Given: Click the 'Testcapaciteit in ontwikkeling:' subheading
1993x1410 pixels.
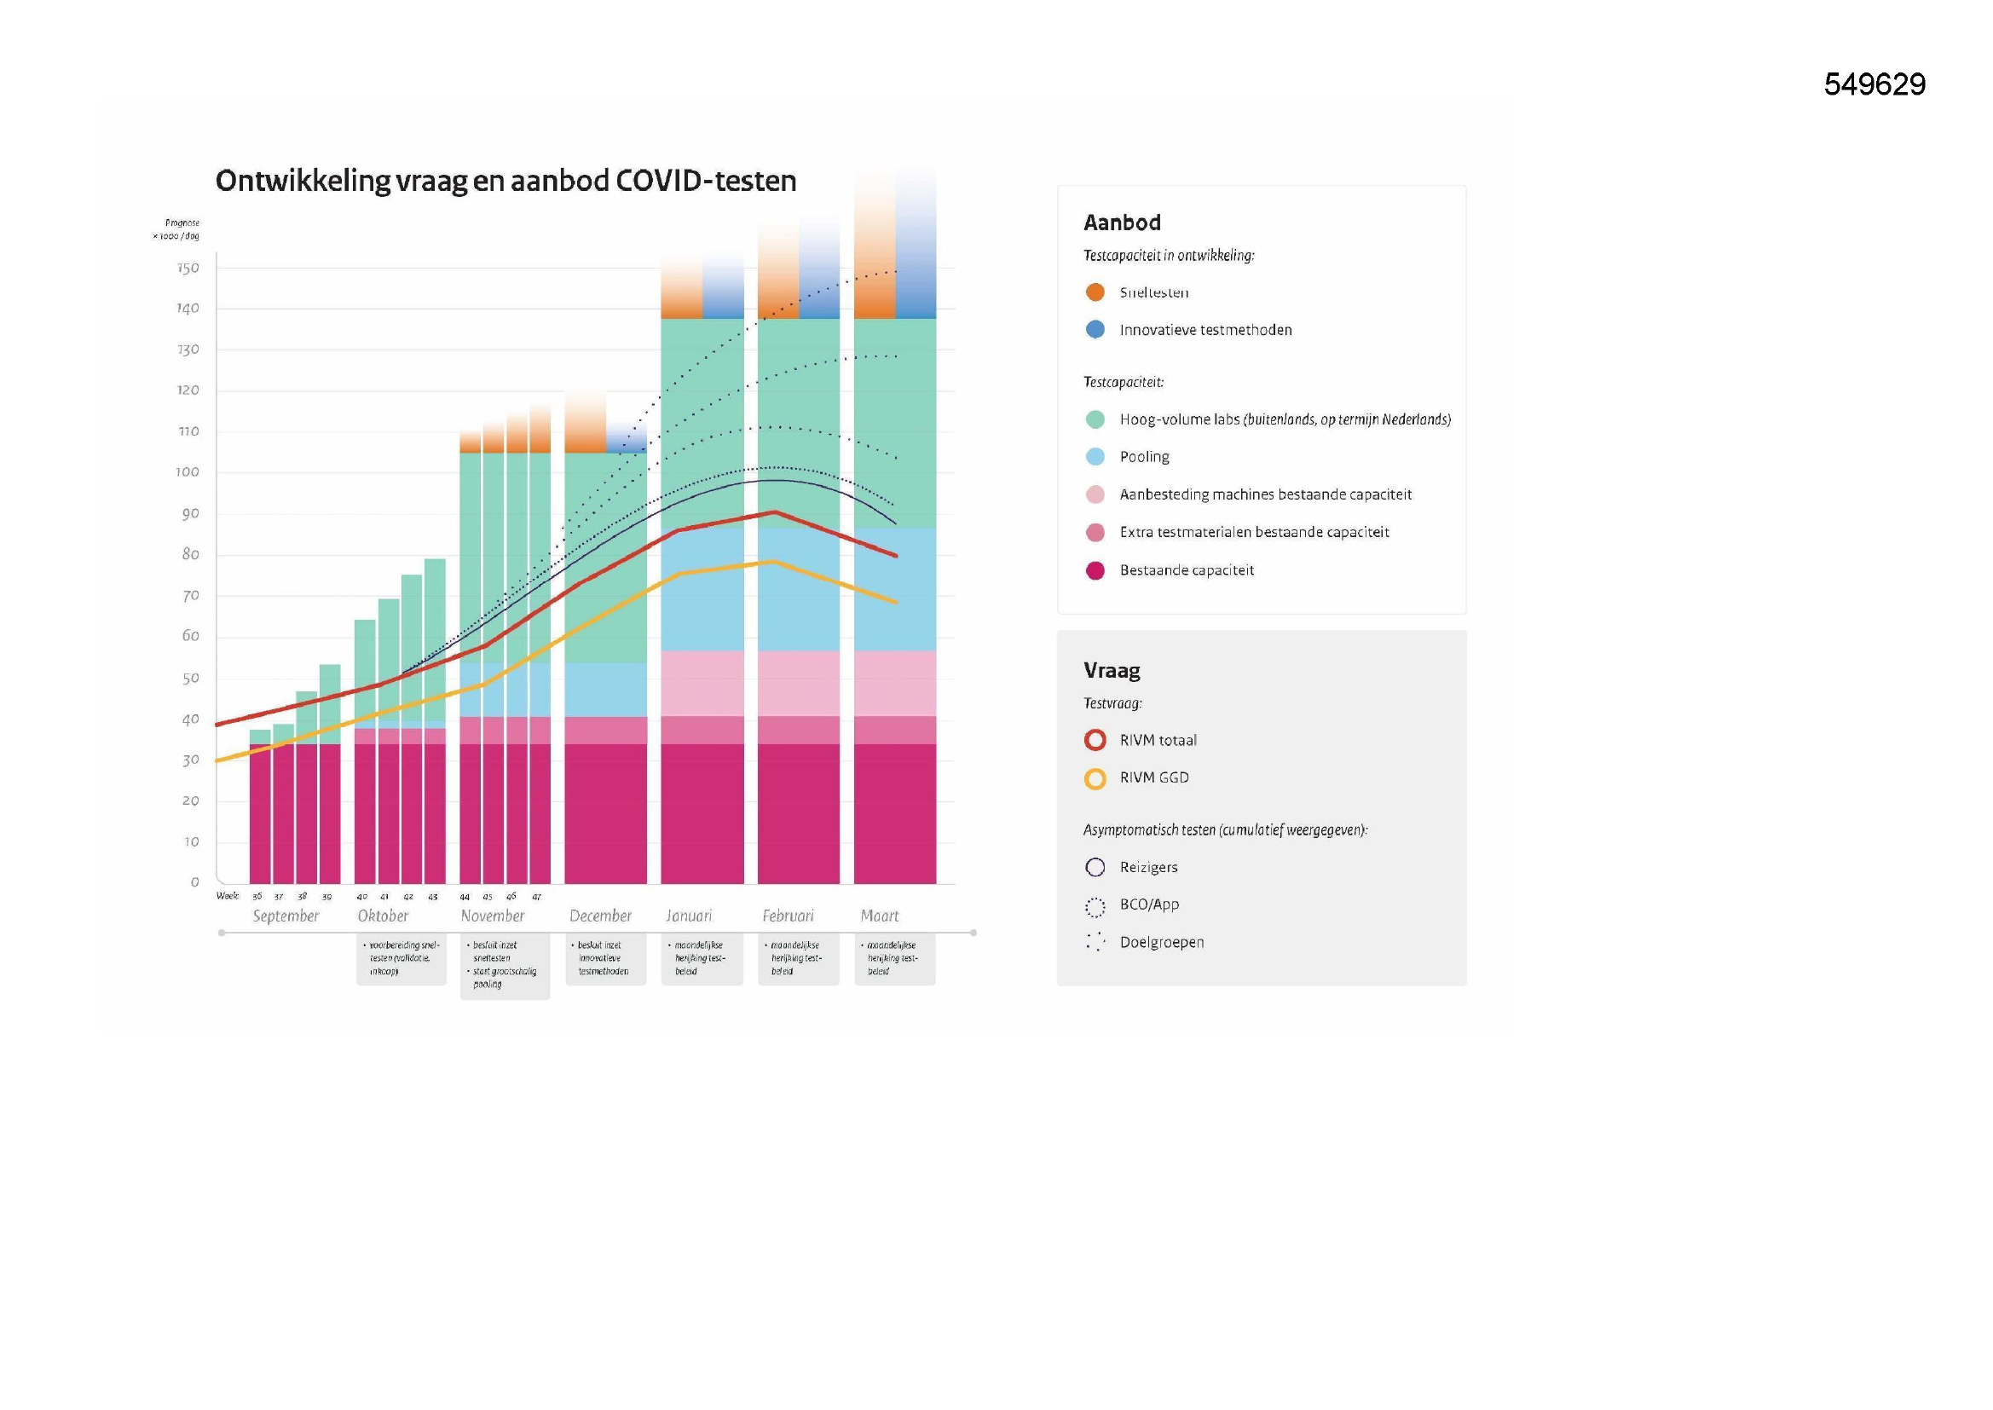Looking at the screenshot, I should (x=1170, y=255).
